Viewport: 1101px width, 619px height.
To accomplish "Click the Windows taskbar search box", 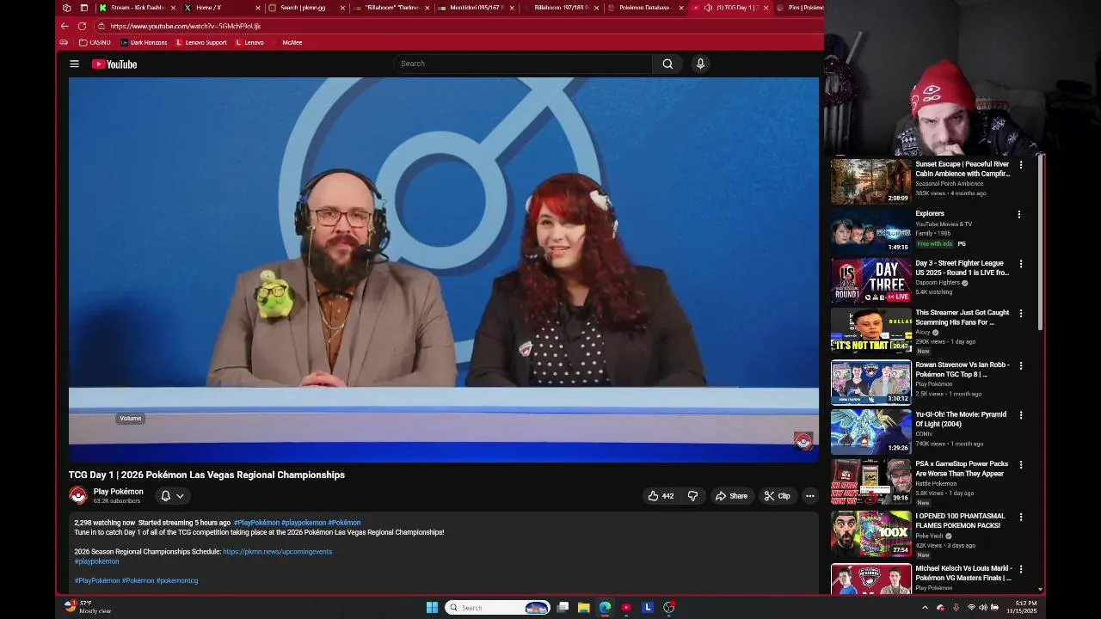I will click(497, 608).
